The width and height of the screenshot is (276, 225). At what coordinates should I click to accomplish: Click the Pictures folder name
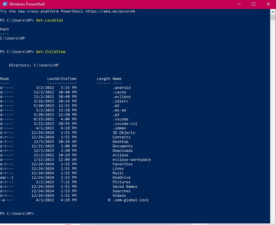pyautogui.click(x=122, y=182)
